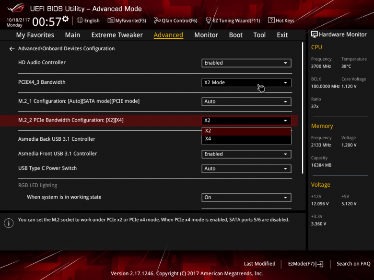Click the 2133 MHz memory frequency value
This screenshot has width=374, height=280.
(x=321, y=145)
